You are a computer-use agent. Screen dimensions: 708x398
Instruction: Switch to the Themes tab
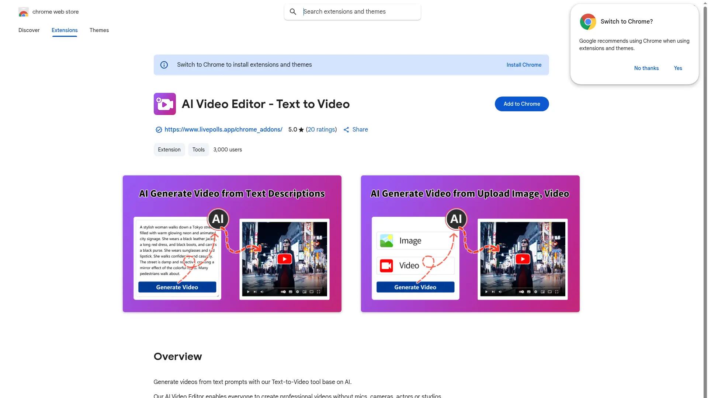99,30
